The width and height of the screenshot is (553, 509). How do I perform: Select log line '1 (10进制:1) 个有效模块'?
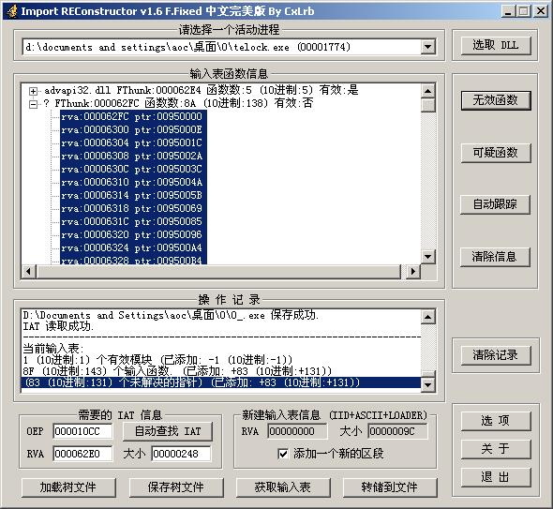[157, 360]
